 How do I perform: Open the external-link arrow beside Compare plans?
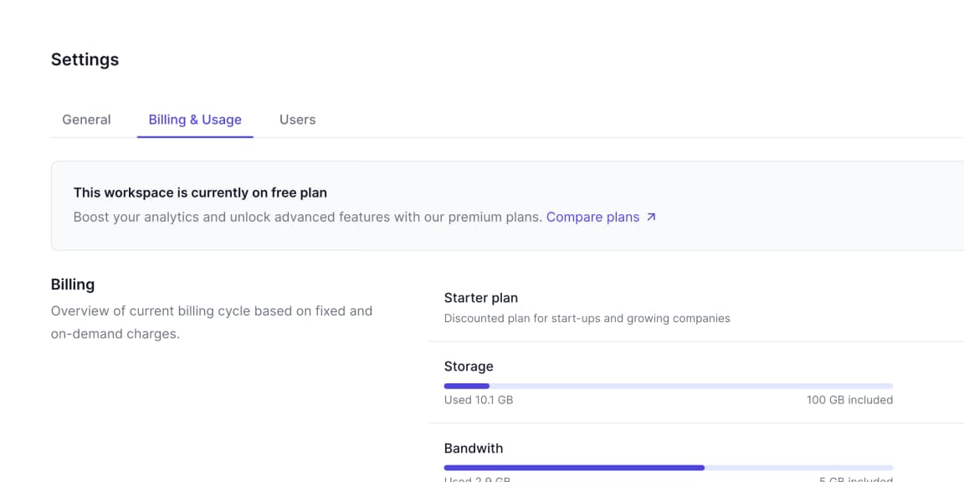(652, 218)
